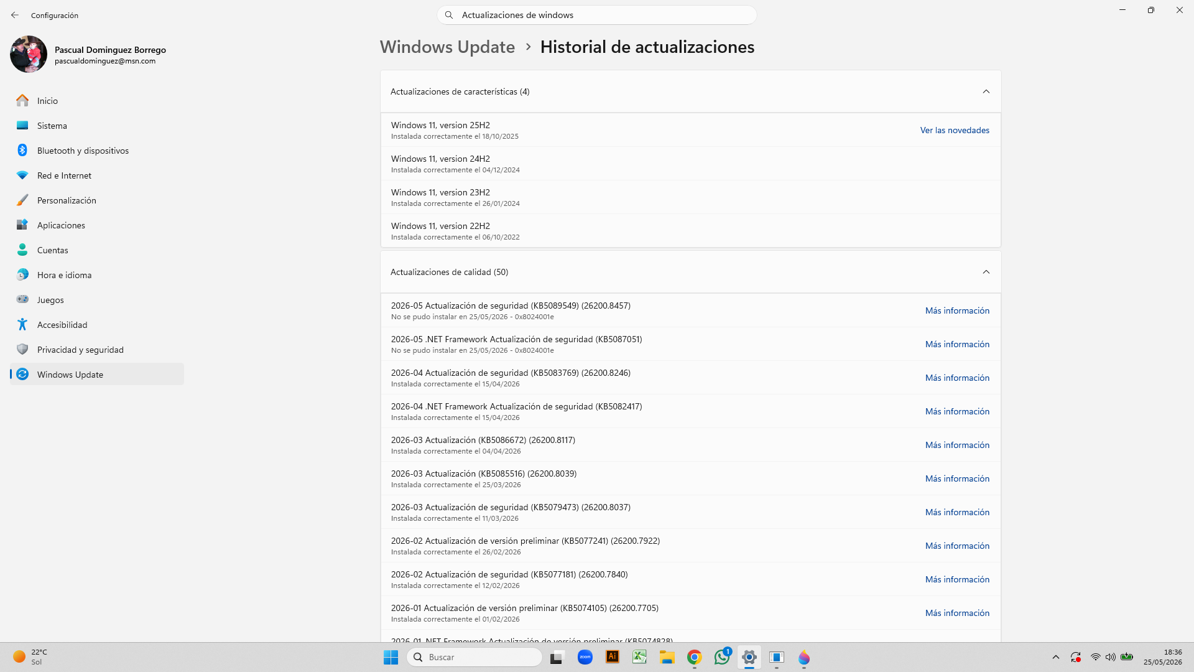The image size is (1194, 672).
Task: Click the Windows 11, version 22H2 entry
Action: click(690, 231)
